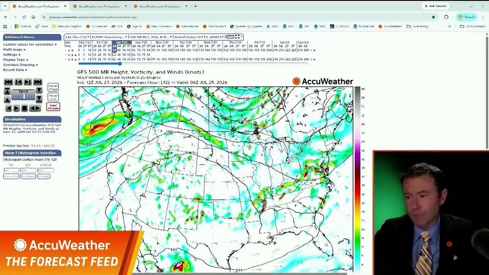Screen dimensions: 489x275
Task: Click the Reload Image button
Action: click(x=53, y=87)
